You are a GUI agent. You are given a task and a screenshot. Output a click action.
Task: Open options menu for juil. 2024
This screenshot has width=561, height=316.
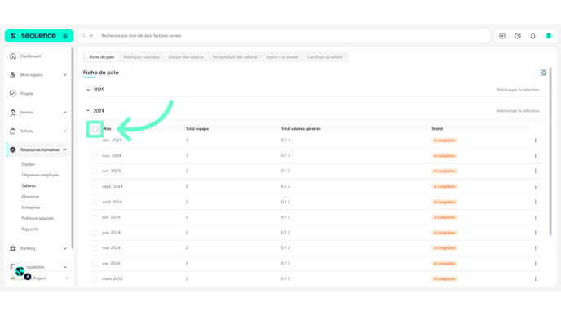(535, 217)
